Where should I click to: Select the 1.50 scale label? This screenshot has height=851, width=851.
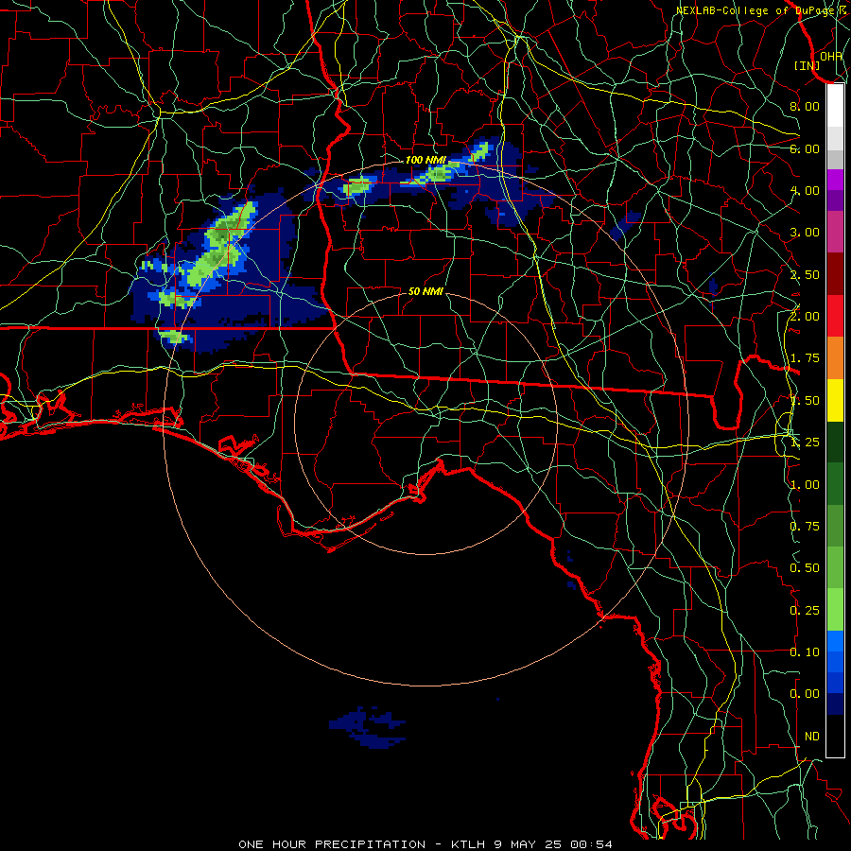[805, 401]
